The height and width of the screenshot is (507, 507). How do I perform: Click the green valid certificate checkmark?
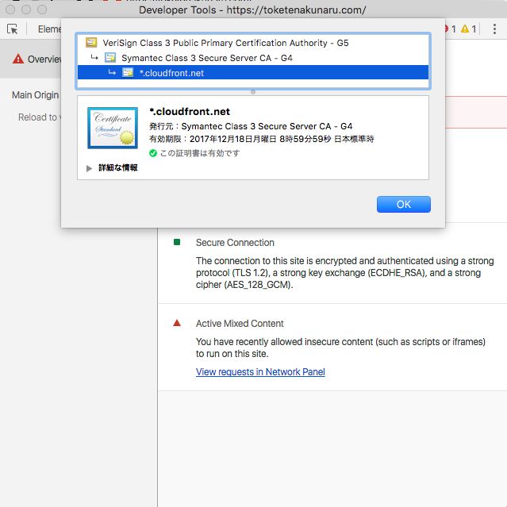[x=153, y=153]
